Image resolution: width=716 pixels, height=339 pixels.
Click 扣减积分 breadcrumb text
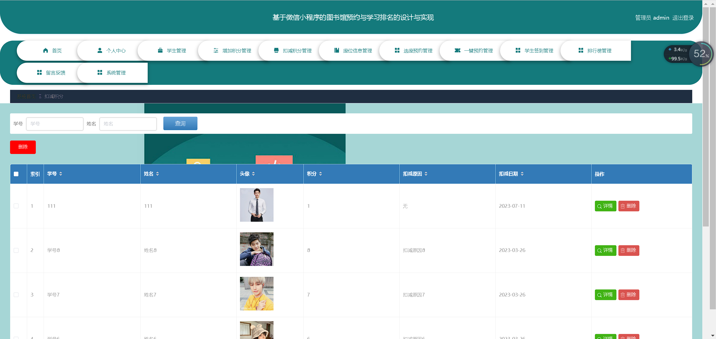[54, 96]
